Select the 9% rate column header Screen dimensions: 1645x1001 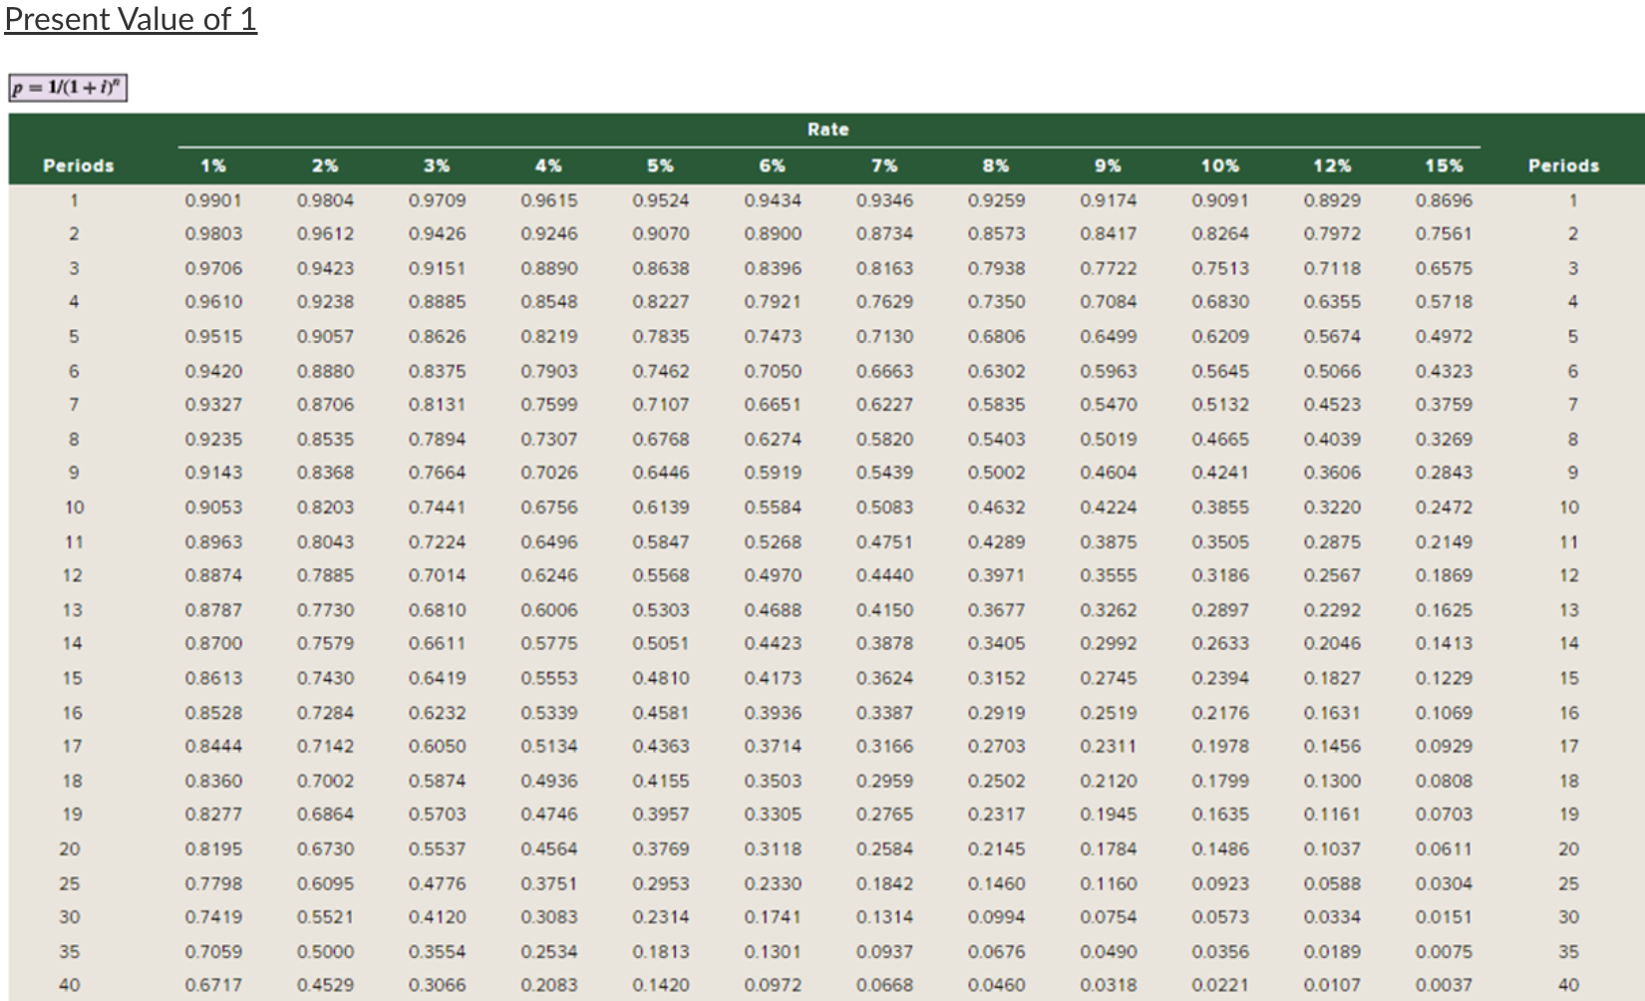pos(1108,166)
